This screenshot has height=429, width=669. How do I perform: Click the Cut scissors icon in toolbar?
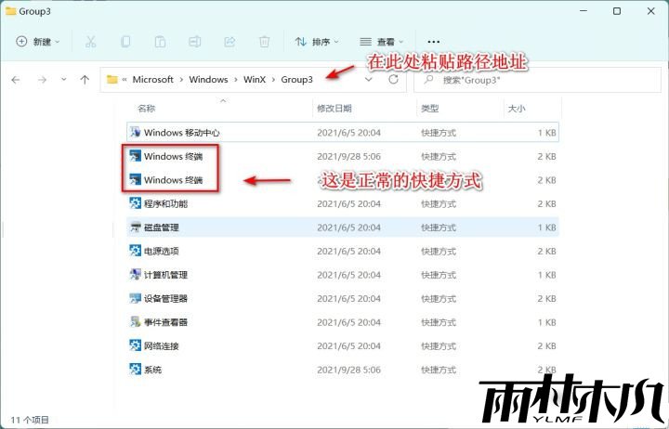(x=90, y=42)
